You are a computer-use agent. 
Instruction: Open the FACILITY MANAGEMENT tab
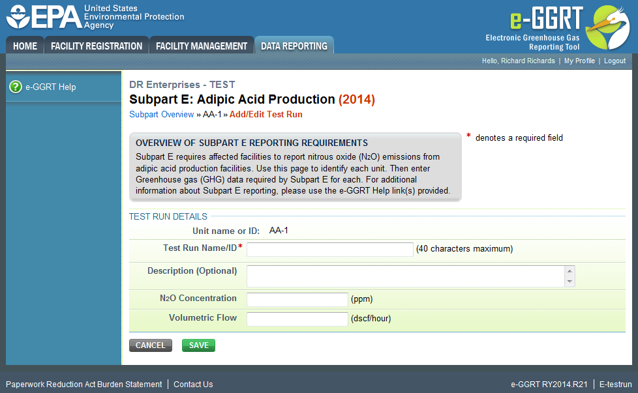pos(202,46)
